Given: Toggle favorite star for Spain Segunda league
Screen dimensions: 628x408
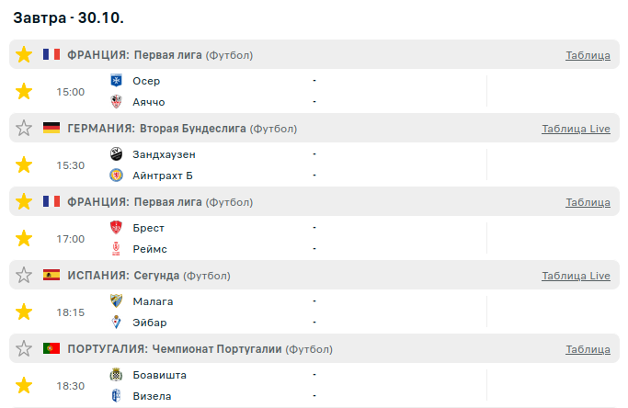Looking at the screenshot, I should pos(24,275).
